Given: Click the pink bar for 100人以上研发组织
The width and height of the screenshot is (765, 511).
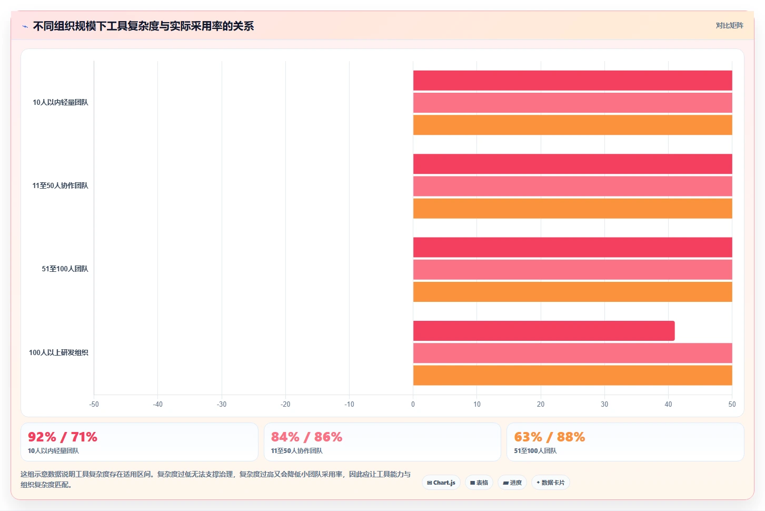Looking at the screenshot, I should tap(572, 353).
